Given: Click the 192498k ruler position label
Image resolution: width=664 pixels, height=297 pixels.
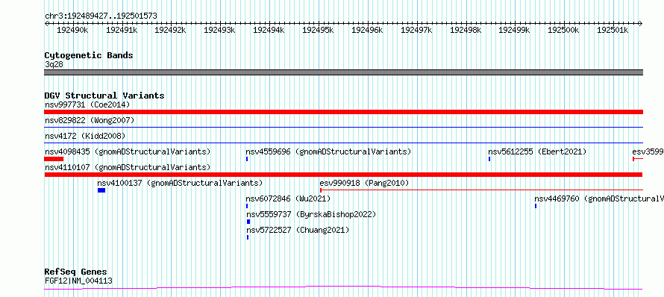Looking at the screenshot, I should point(466,30).
